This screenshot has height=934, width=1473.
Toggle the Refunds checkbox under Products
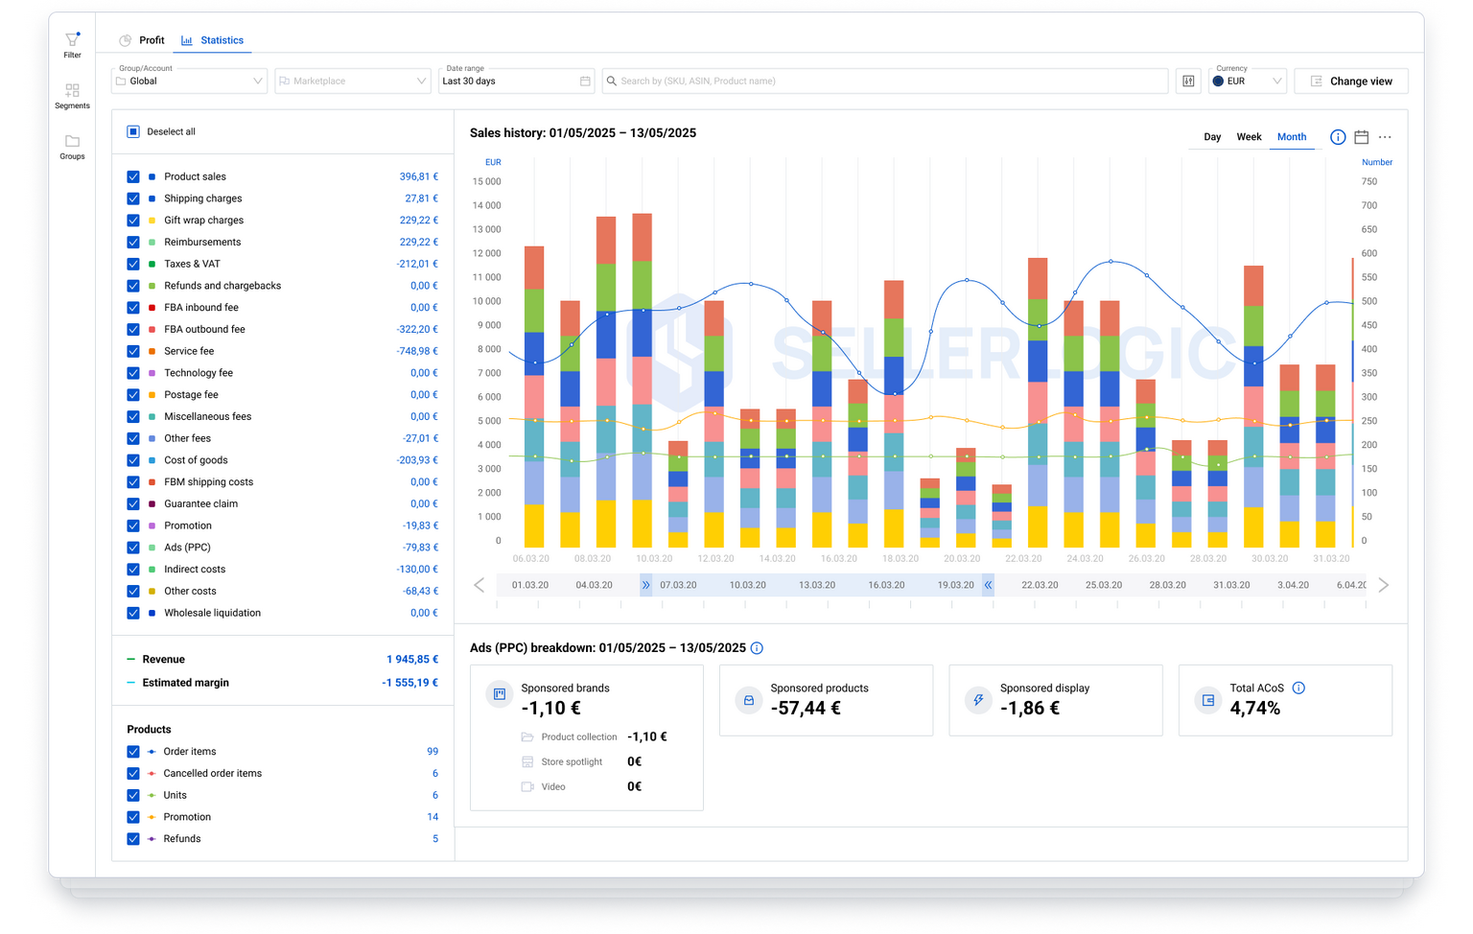point(132,838)
